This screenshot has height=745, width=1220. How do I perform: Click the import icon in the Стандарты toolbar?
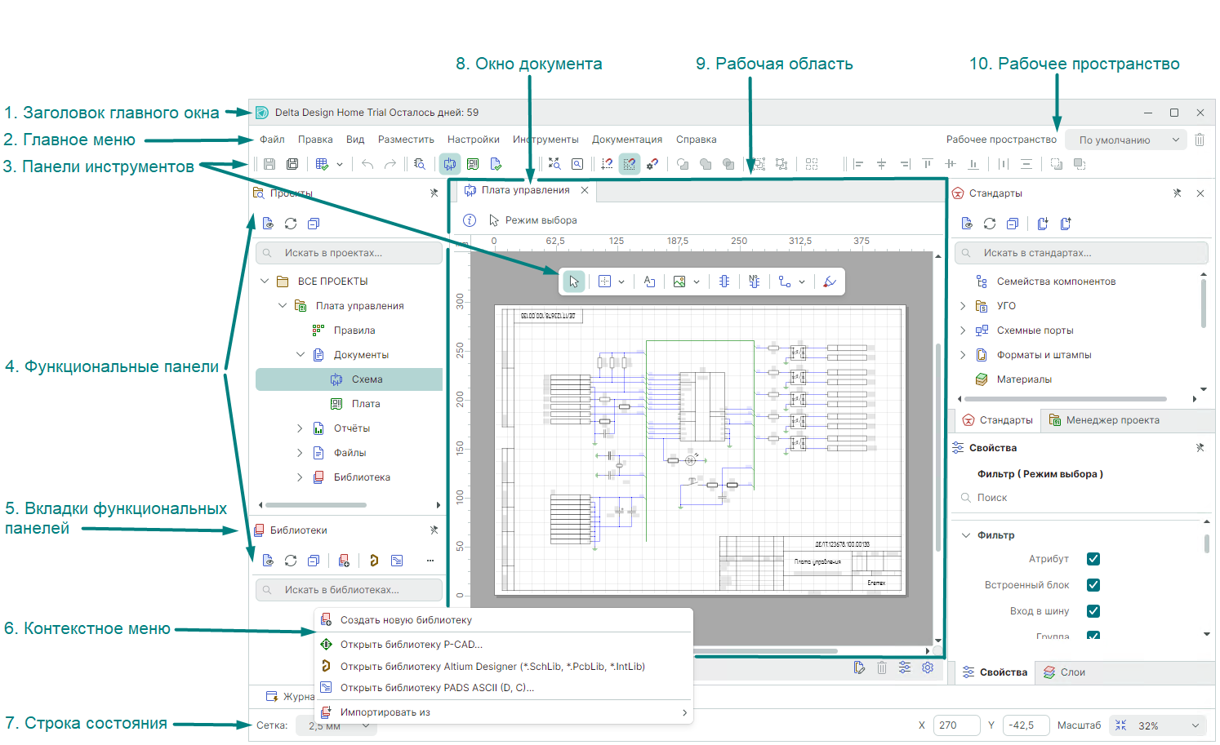[x=1043, y=223]
